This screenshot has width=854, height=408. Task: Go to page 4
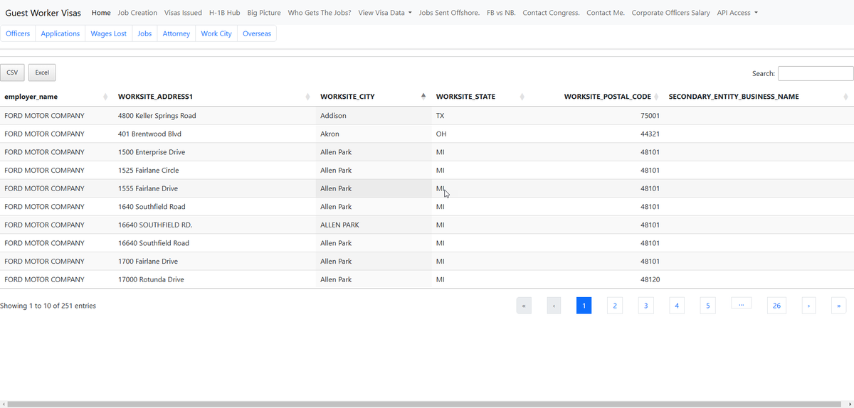click(x=677, y=306)
